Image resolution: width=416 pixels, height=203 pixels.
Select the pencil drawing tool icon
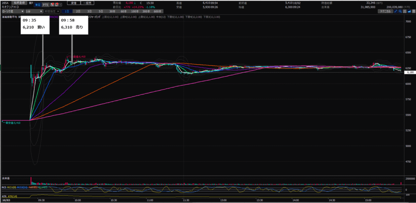pos(396,11)
